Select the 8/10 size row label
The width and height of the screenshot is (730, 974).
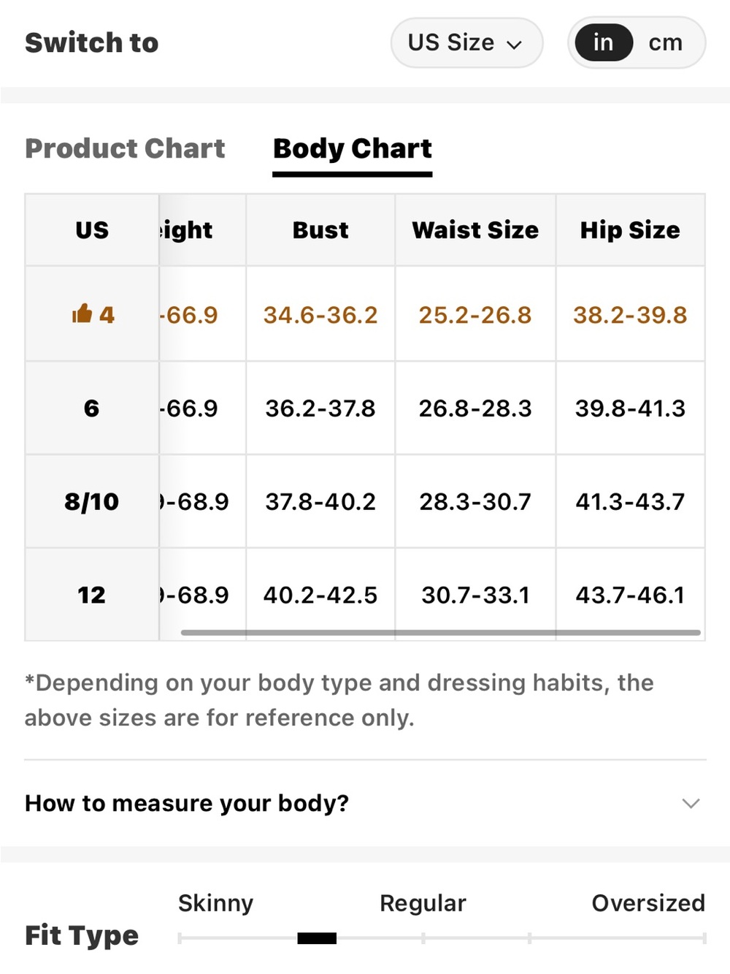point(92,501)
